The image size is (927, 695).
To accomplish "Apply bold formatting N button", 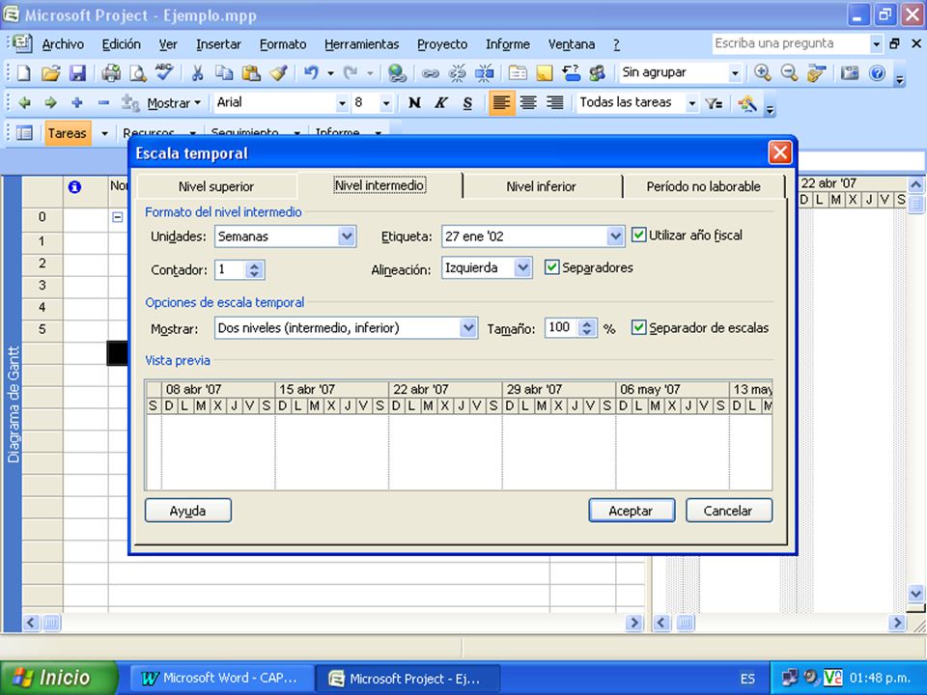I will (x=414, y=103).
